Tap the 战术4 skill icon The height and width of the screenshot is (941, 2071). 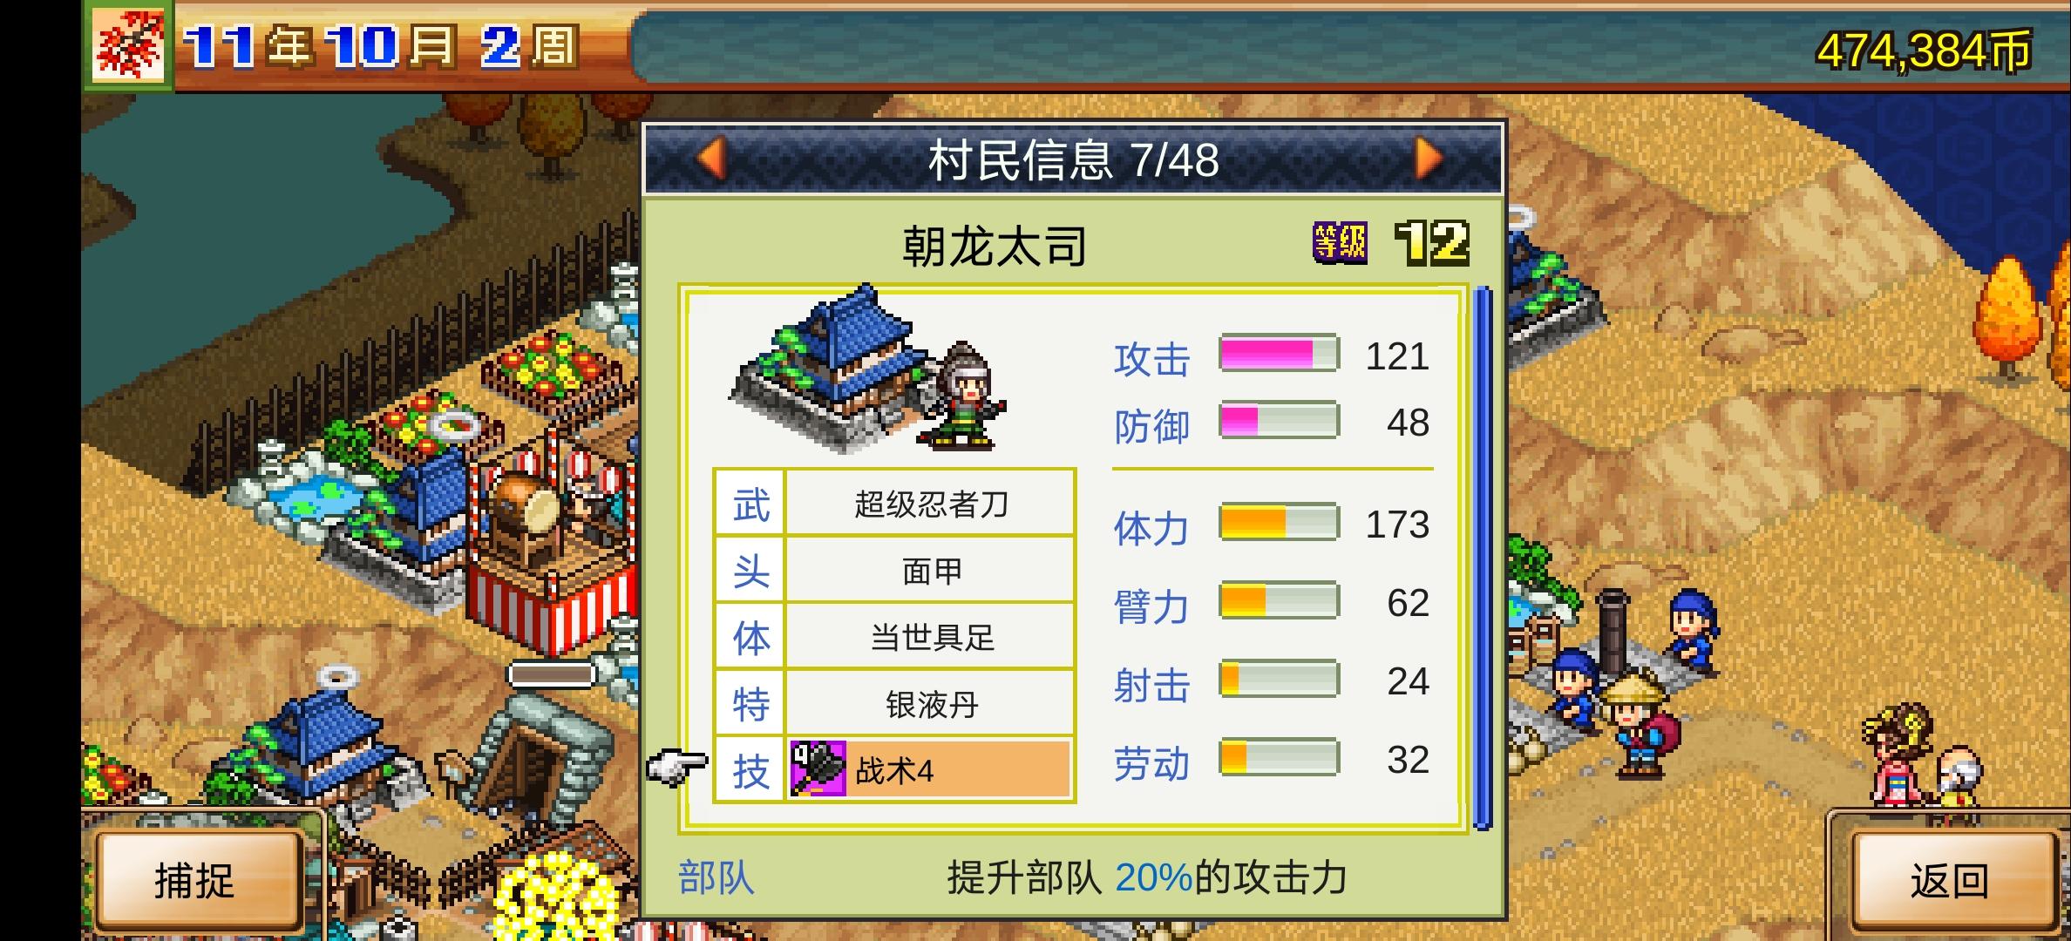pyautogui.click(x=818, y=768)
